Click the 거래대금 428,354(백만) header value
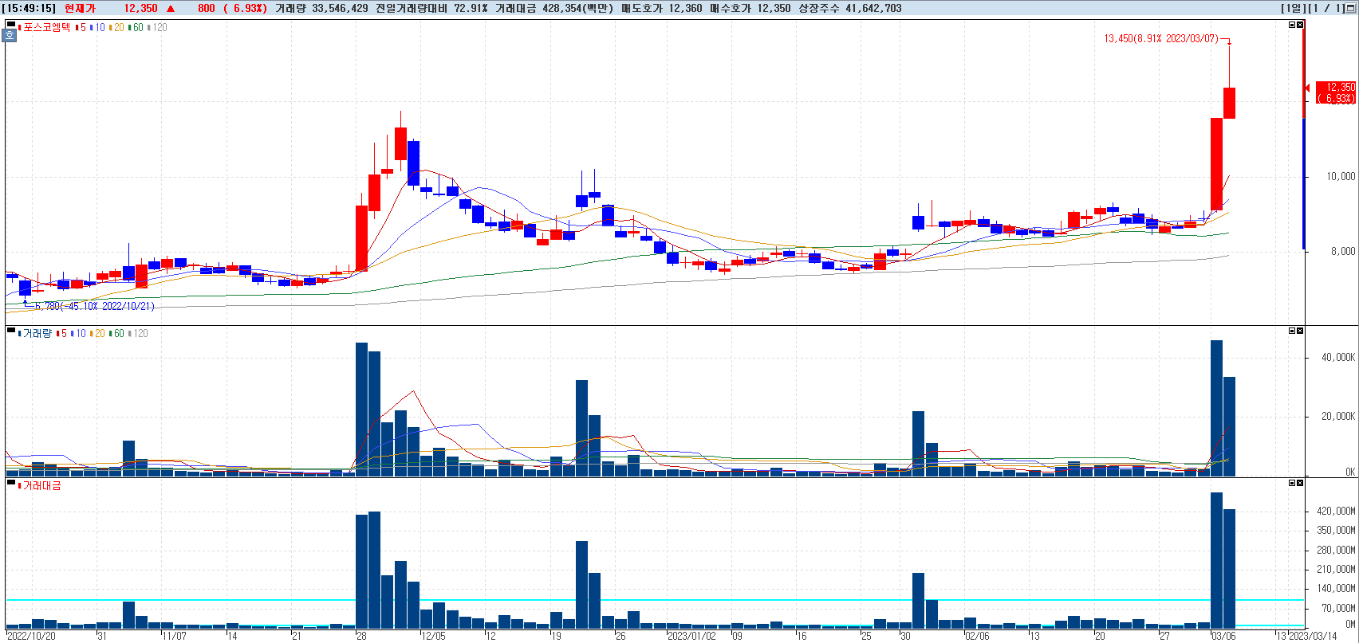The height and width of the screenshot is (643, 1359). pyautogui.click(x=554, y=8)
